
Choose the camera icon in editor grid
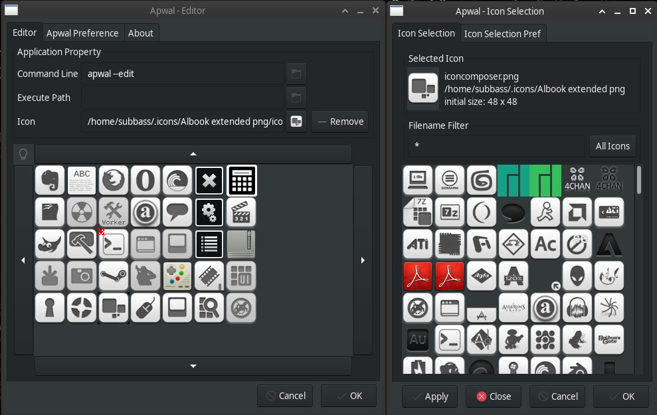coord(82,276)
